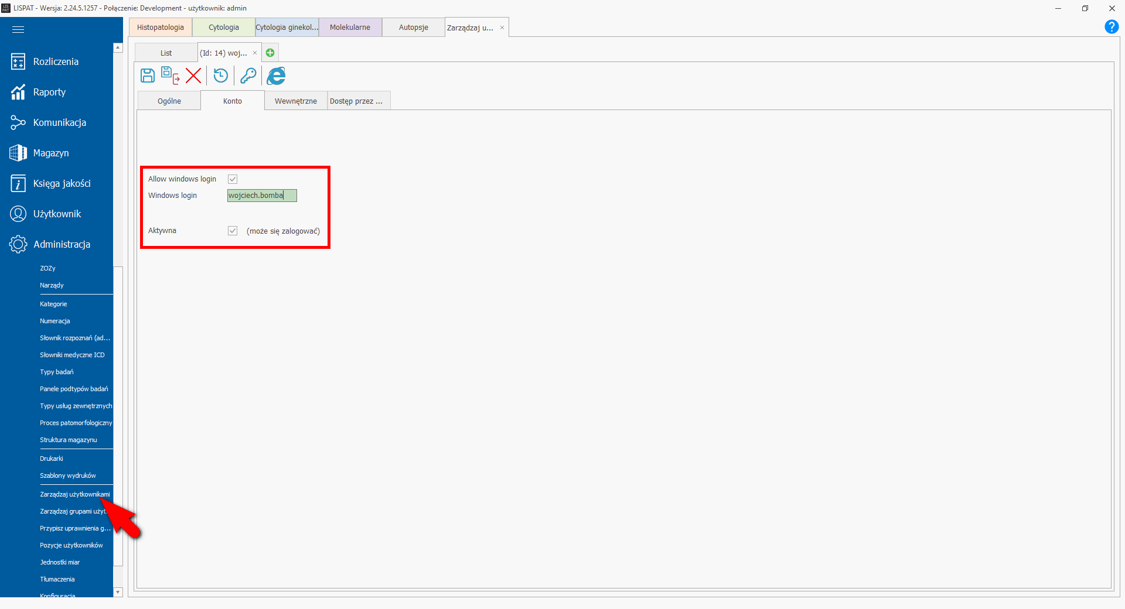Click the history clock icon
The height and width of the screenshot is (609, 1125).
[x=221, y=76]
